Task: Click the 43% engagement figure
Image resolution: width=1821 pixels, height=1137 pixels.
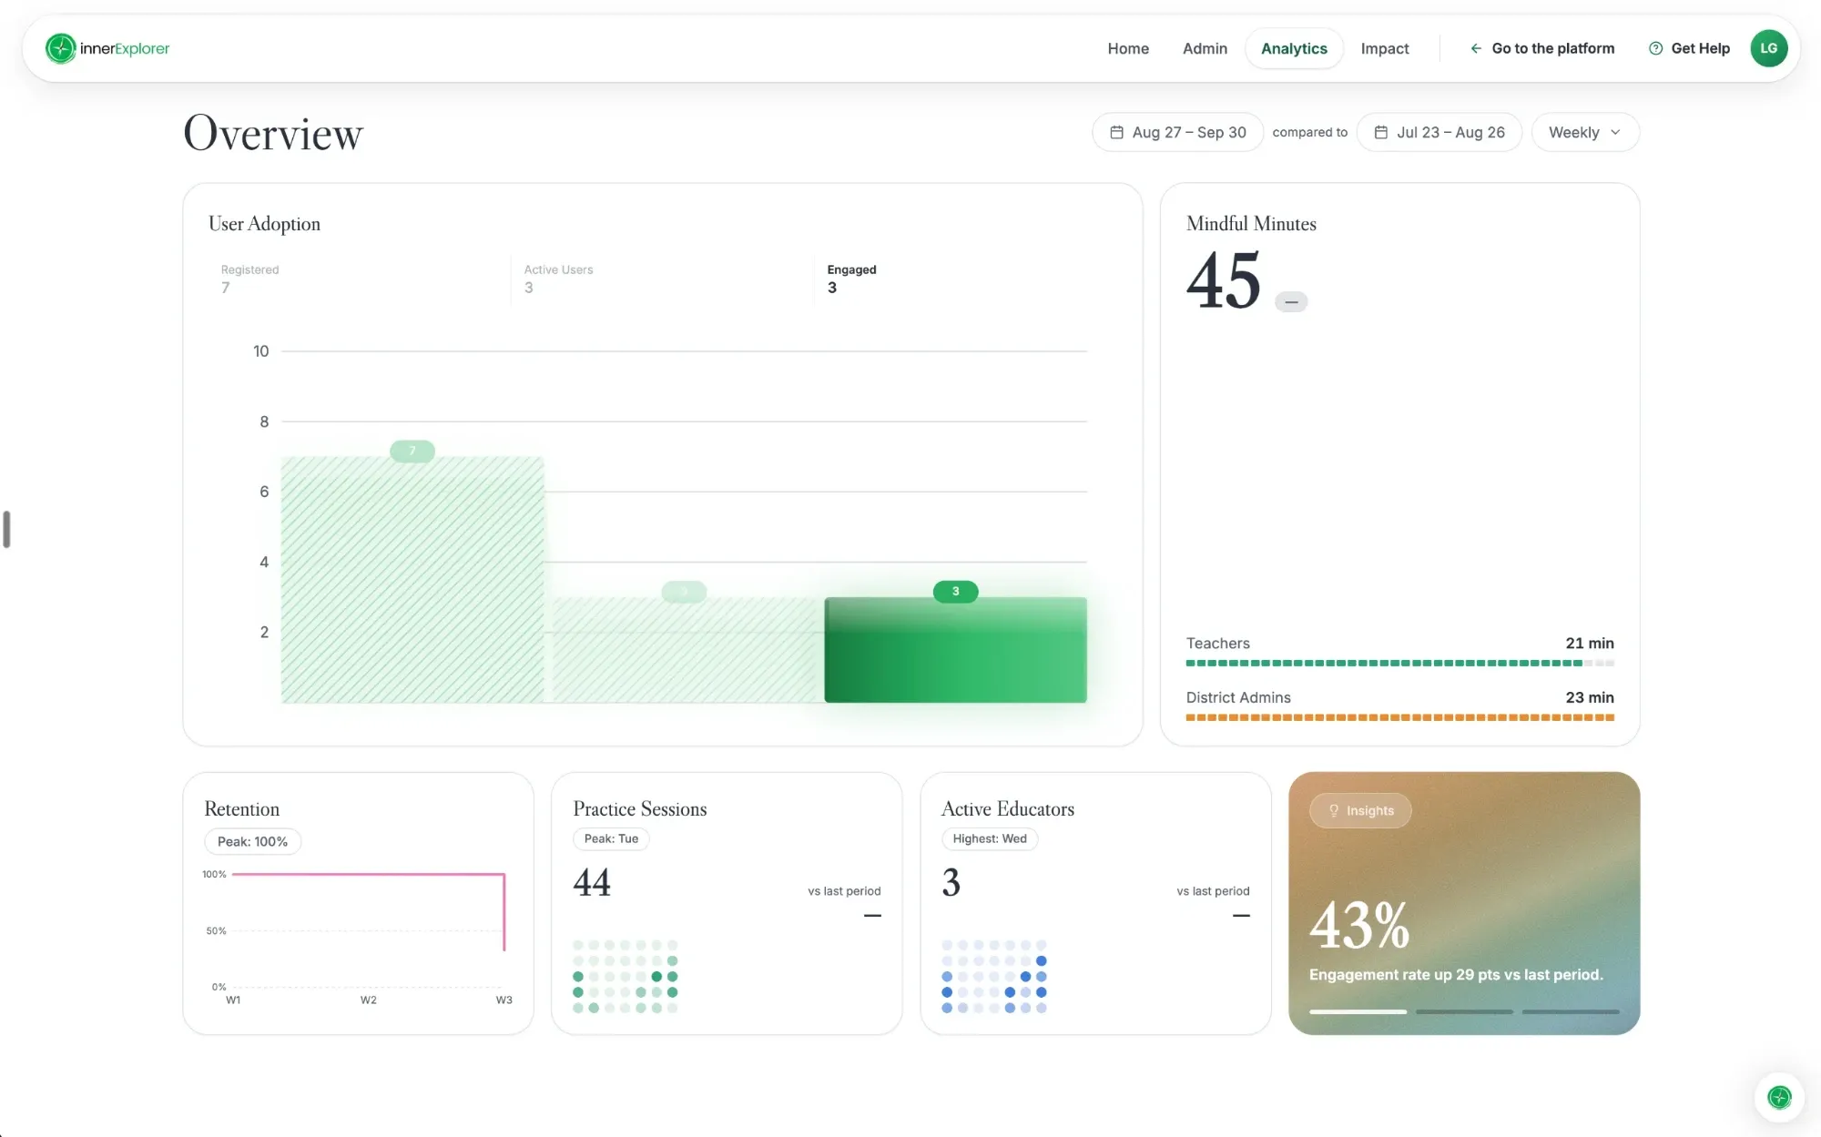Action: 1359,926
